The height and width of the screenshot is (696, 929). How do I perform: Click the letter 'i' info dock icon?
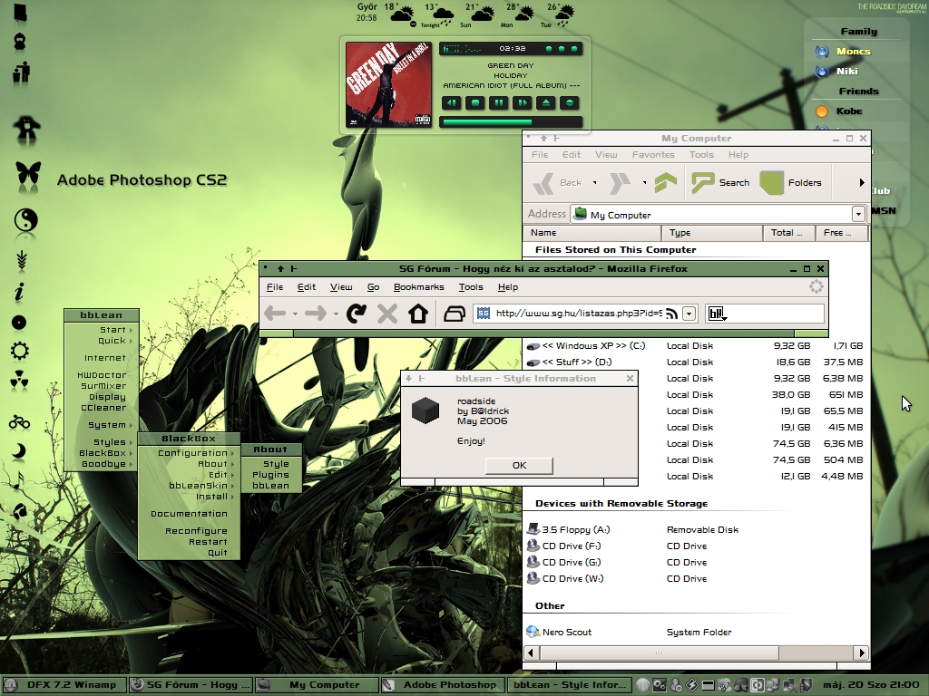pyautogui.click(x=20, y=291)
